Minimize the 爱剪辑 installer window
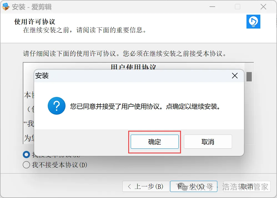 [212, 7]
